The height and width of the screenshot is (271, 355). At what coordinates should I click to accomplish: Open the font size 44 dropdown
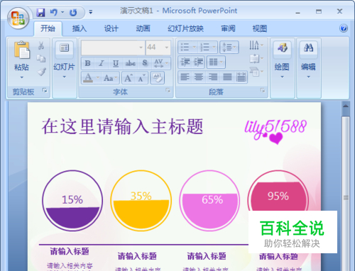tap(167, 48)
